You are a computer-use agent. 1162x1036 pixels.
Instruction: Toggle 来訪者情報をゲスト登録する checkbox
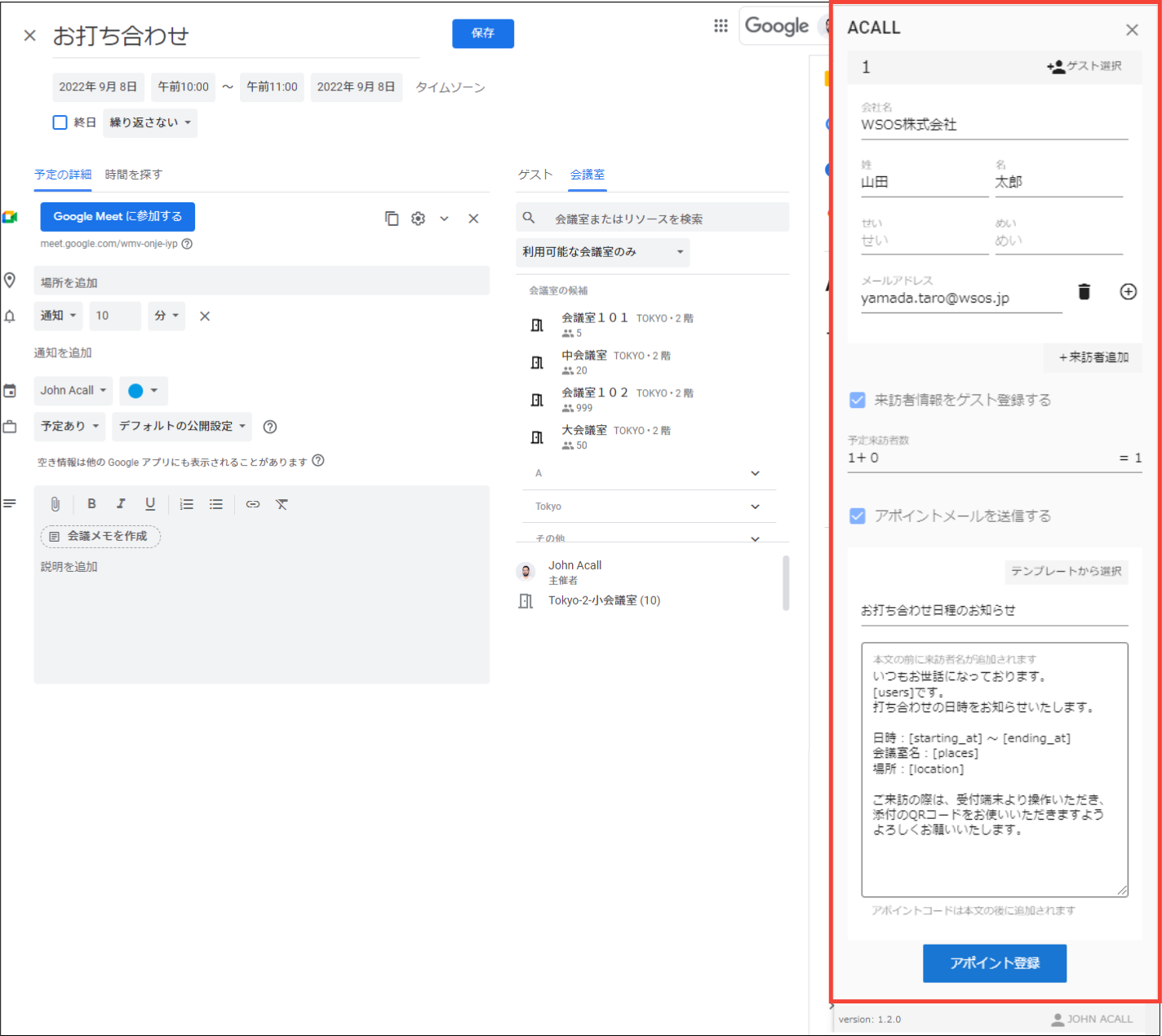click(857, 400)
